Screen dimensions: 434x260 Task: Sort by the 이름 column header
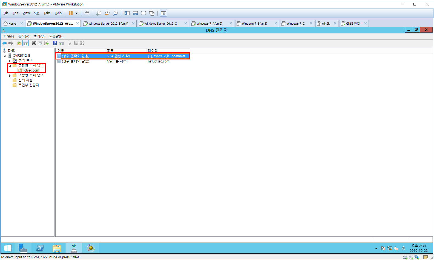[81, 51]
